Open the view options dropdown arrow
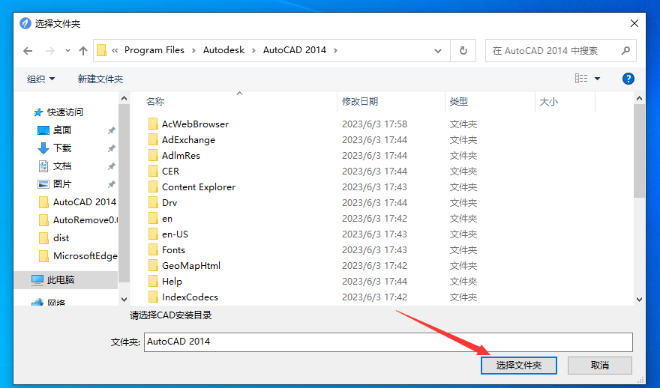This screenshot has width=660, height=388. (x=598, y=79)
